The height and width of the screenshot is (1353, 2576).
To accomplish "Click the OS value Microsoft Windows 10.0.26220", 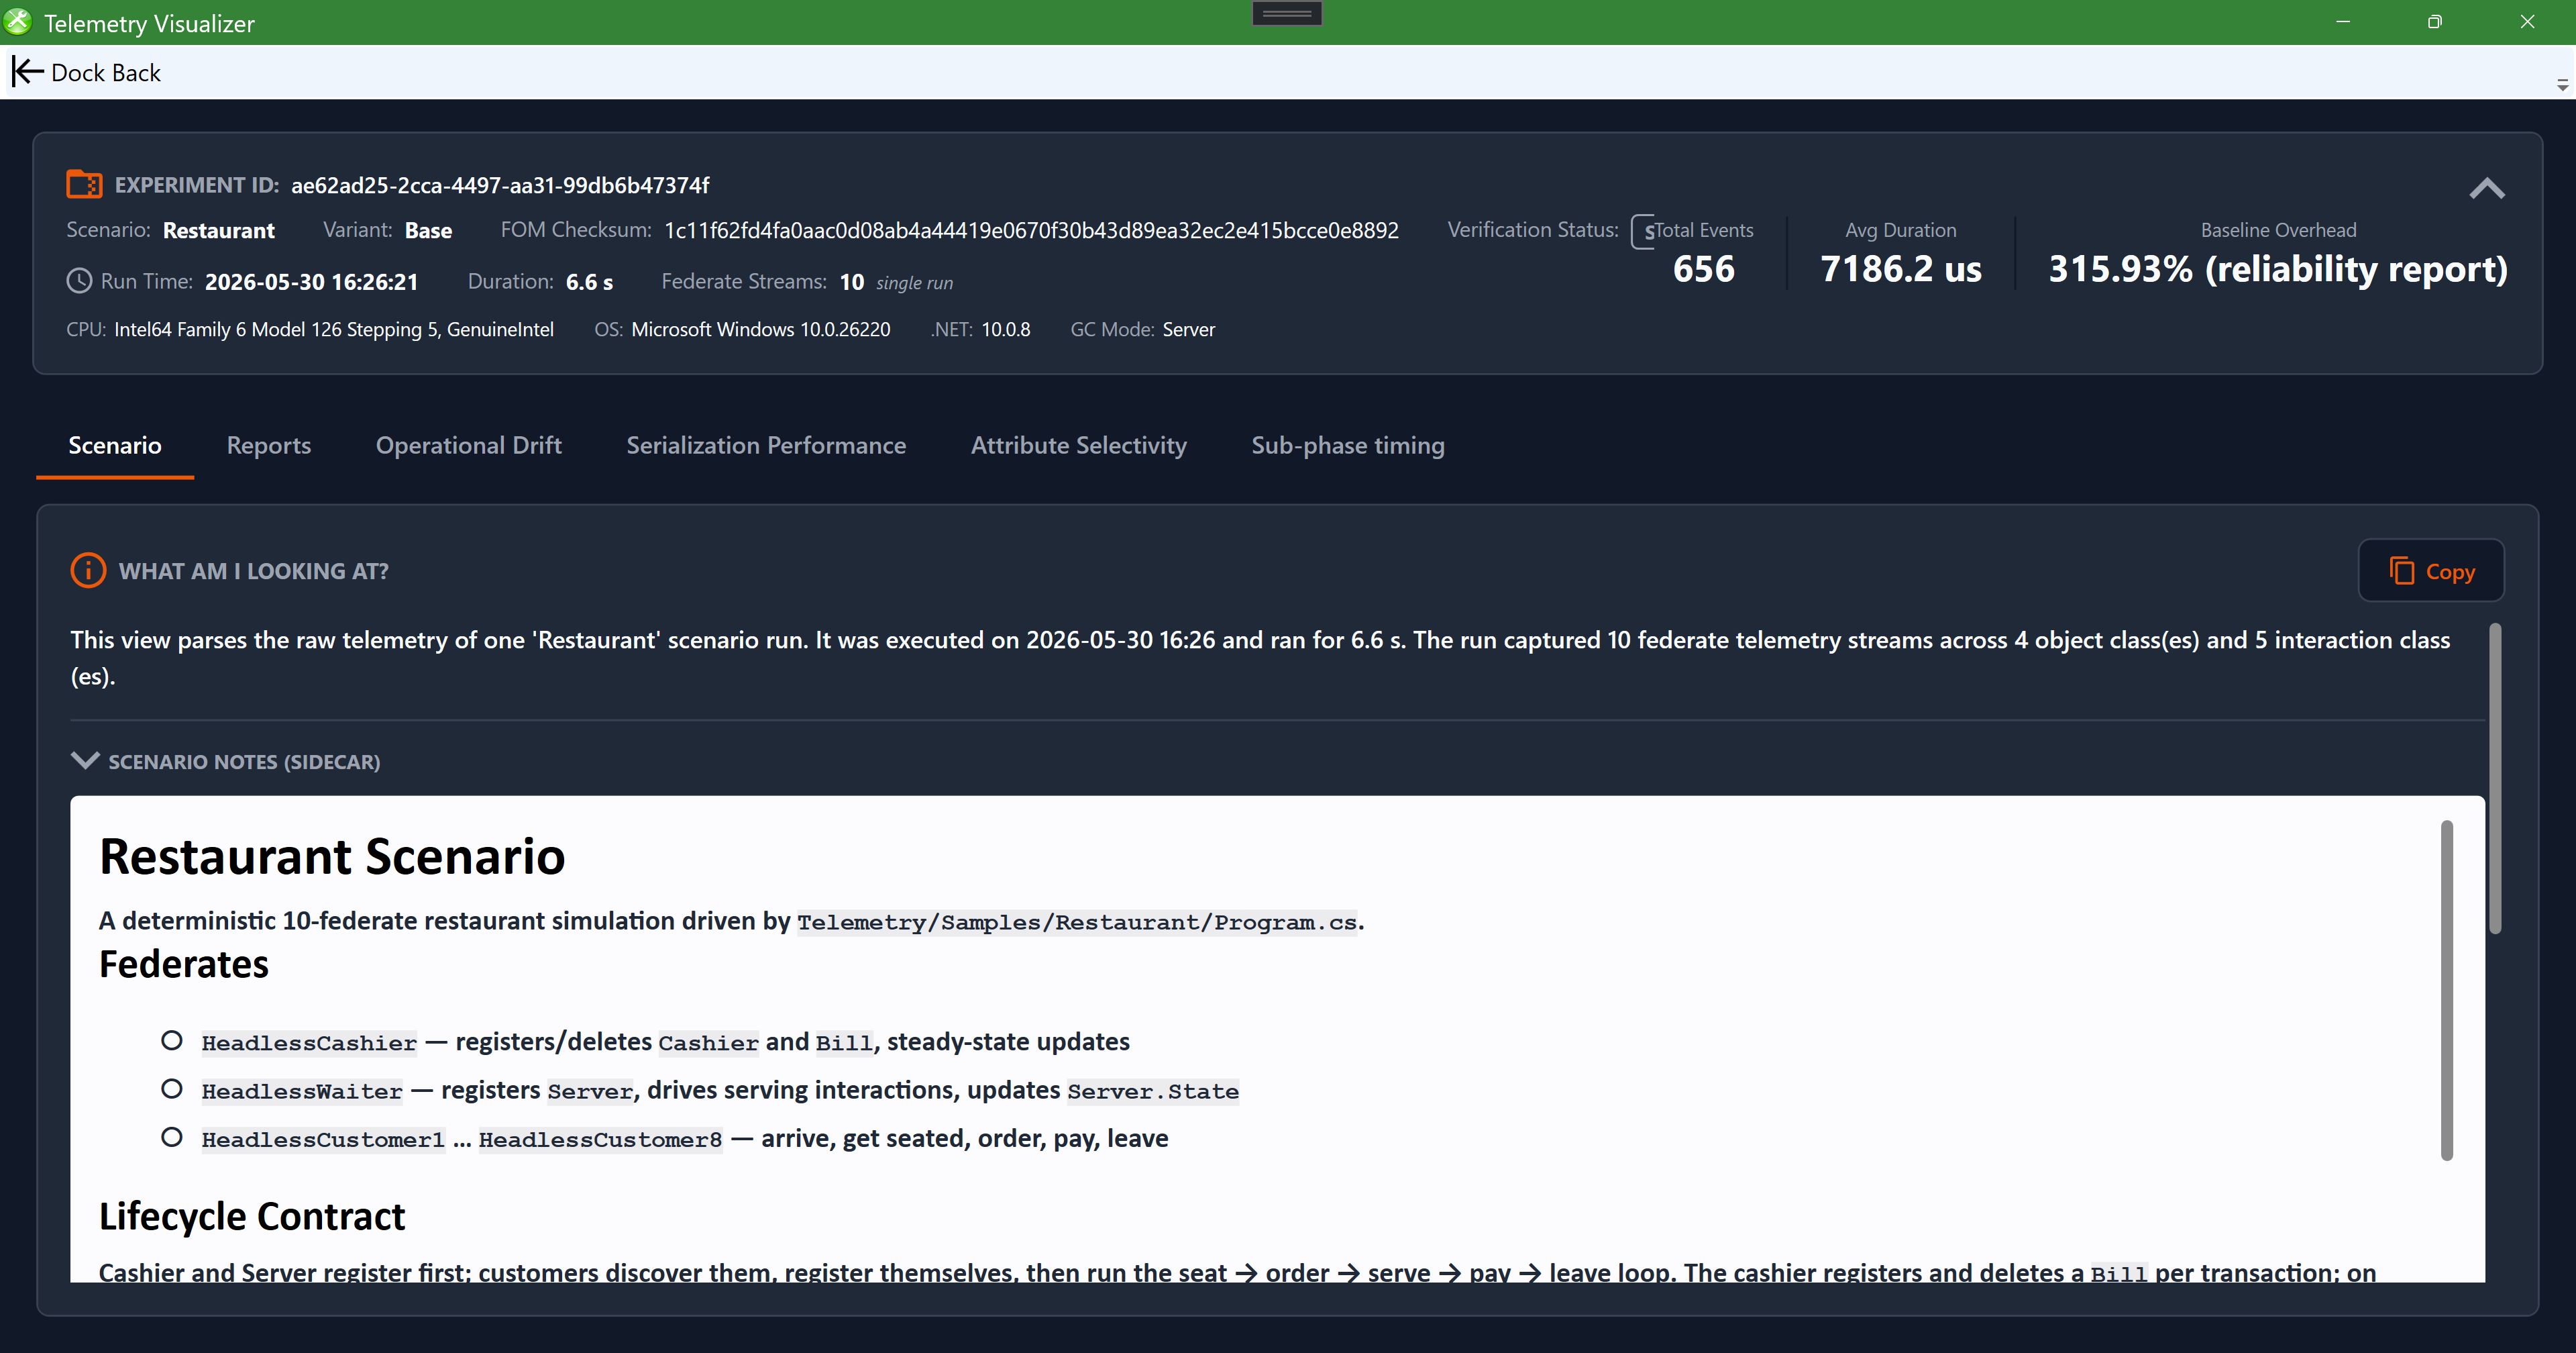I will (x=761, y=330).
